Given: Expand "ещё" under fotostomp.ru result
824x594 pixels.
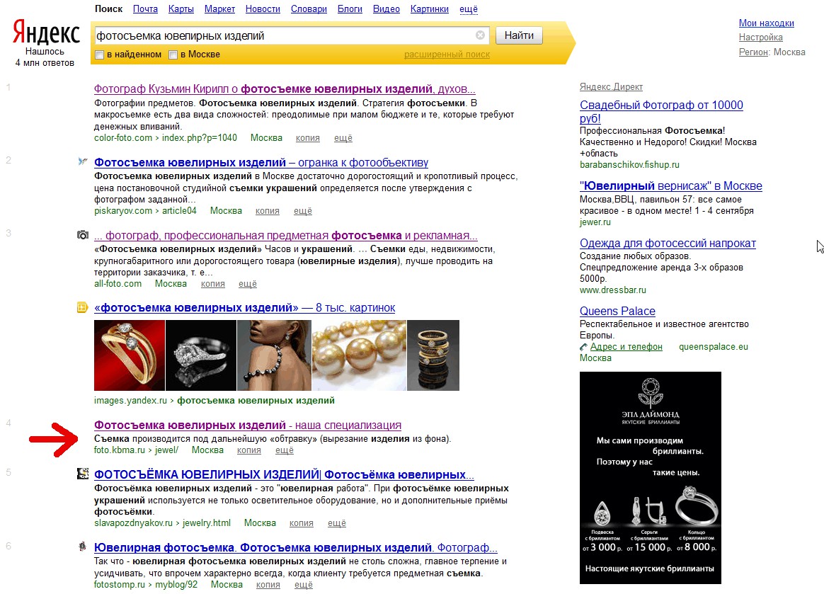Looking at the screenshot, I should [x=303, y=585].
